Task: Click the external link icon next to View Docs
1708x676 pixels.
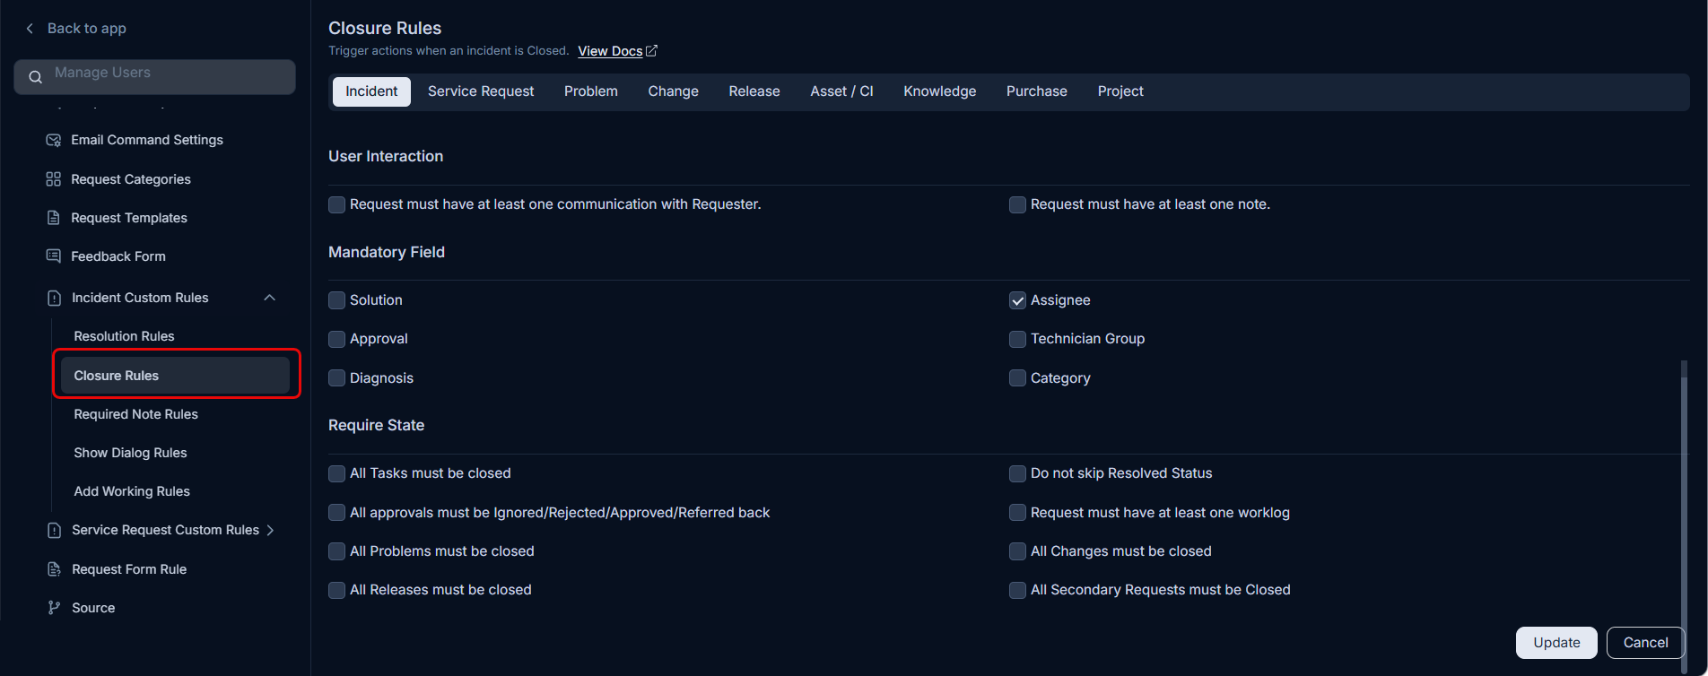Action: 652,51
